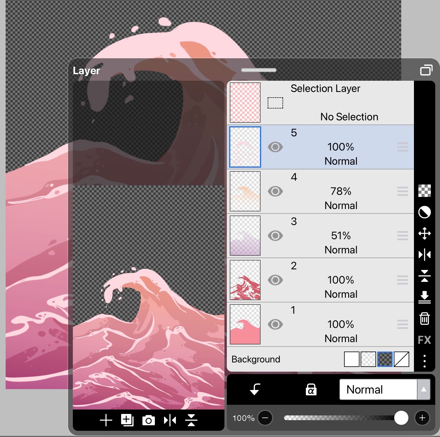Image resolution: width=440 pixels, height=437 pixels.
Task: Hide layer 4 with eye icon
Action: pyautogui.click(x=275, y=191)
